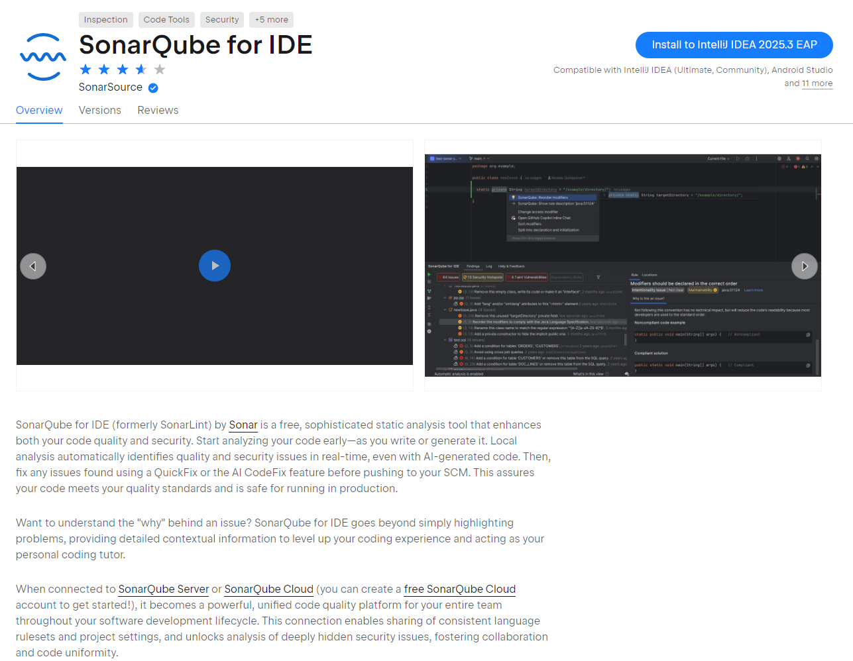Open the SonarSource vendor page

[111, 87]
